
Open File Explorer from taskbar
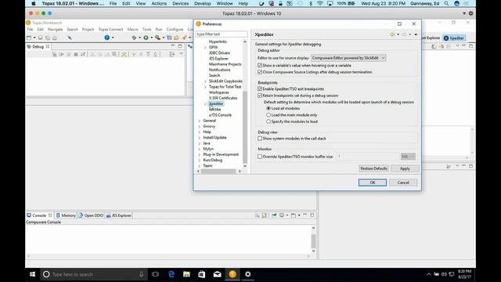pos(186,274)
